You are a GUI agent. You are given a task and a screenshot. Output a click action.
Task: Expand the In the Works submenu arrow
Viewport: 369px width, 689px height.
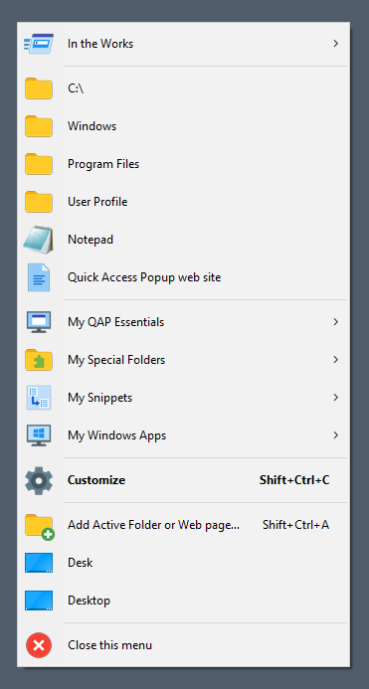(x=335, y=44)
